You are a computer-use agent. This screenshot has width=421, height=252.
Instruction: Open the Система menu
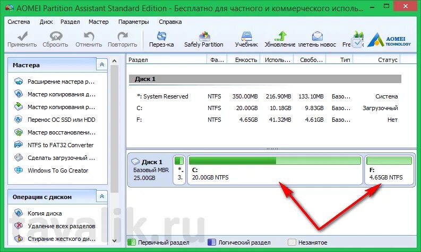(19, 22)
